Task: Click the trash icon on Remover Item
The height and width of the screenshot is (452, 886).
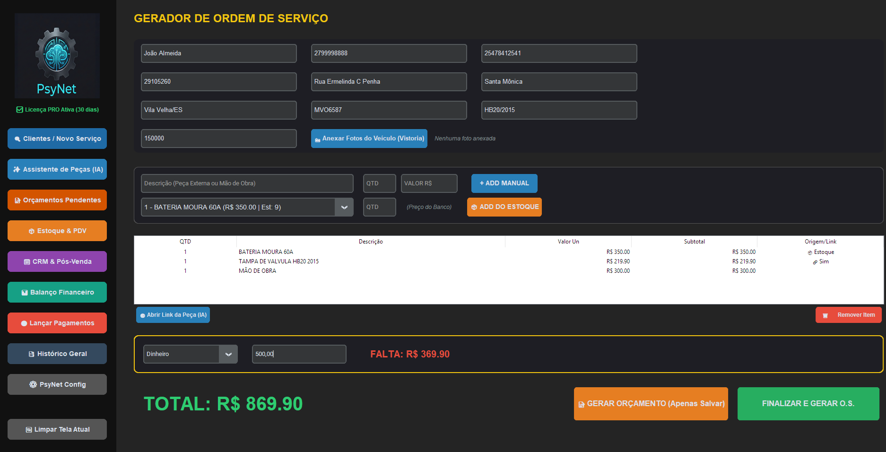Action: point(825,315)
